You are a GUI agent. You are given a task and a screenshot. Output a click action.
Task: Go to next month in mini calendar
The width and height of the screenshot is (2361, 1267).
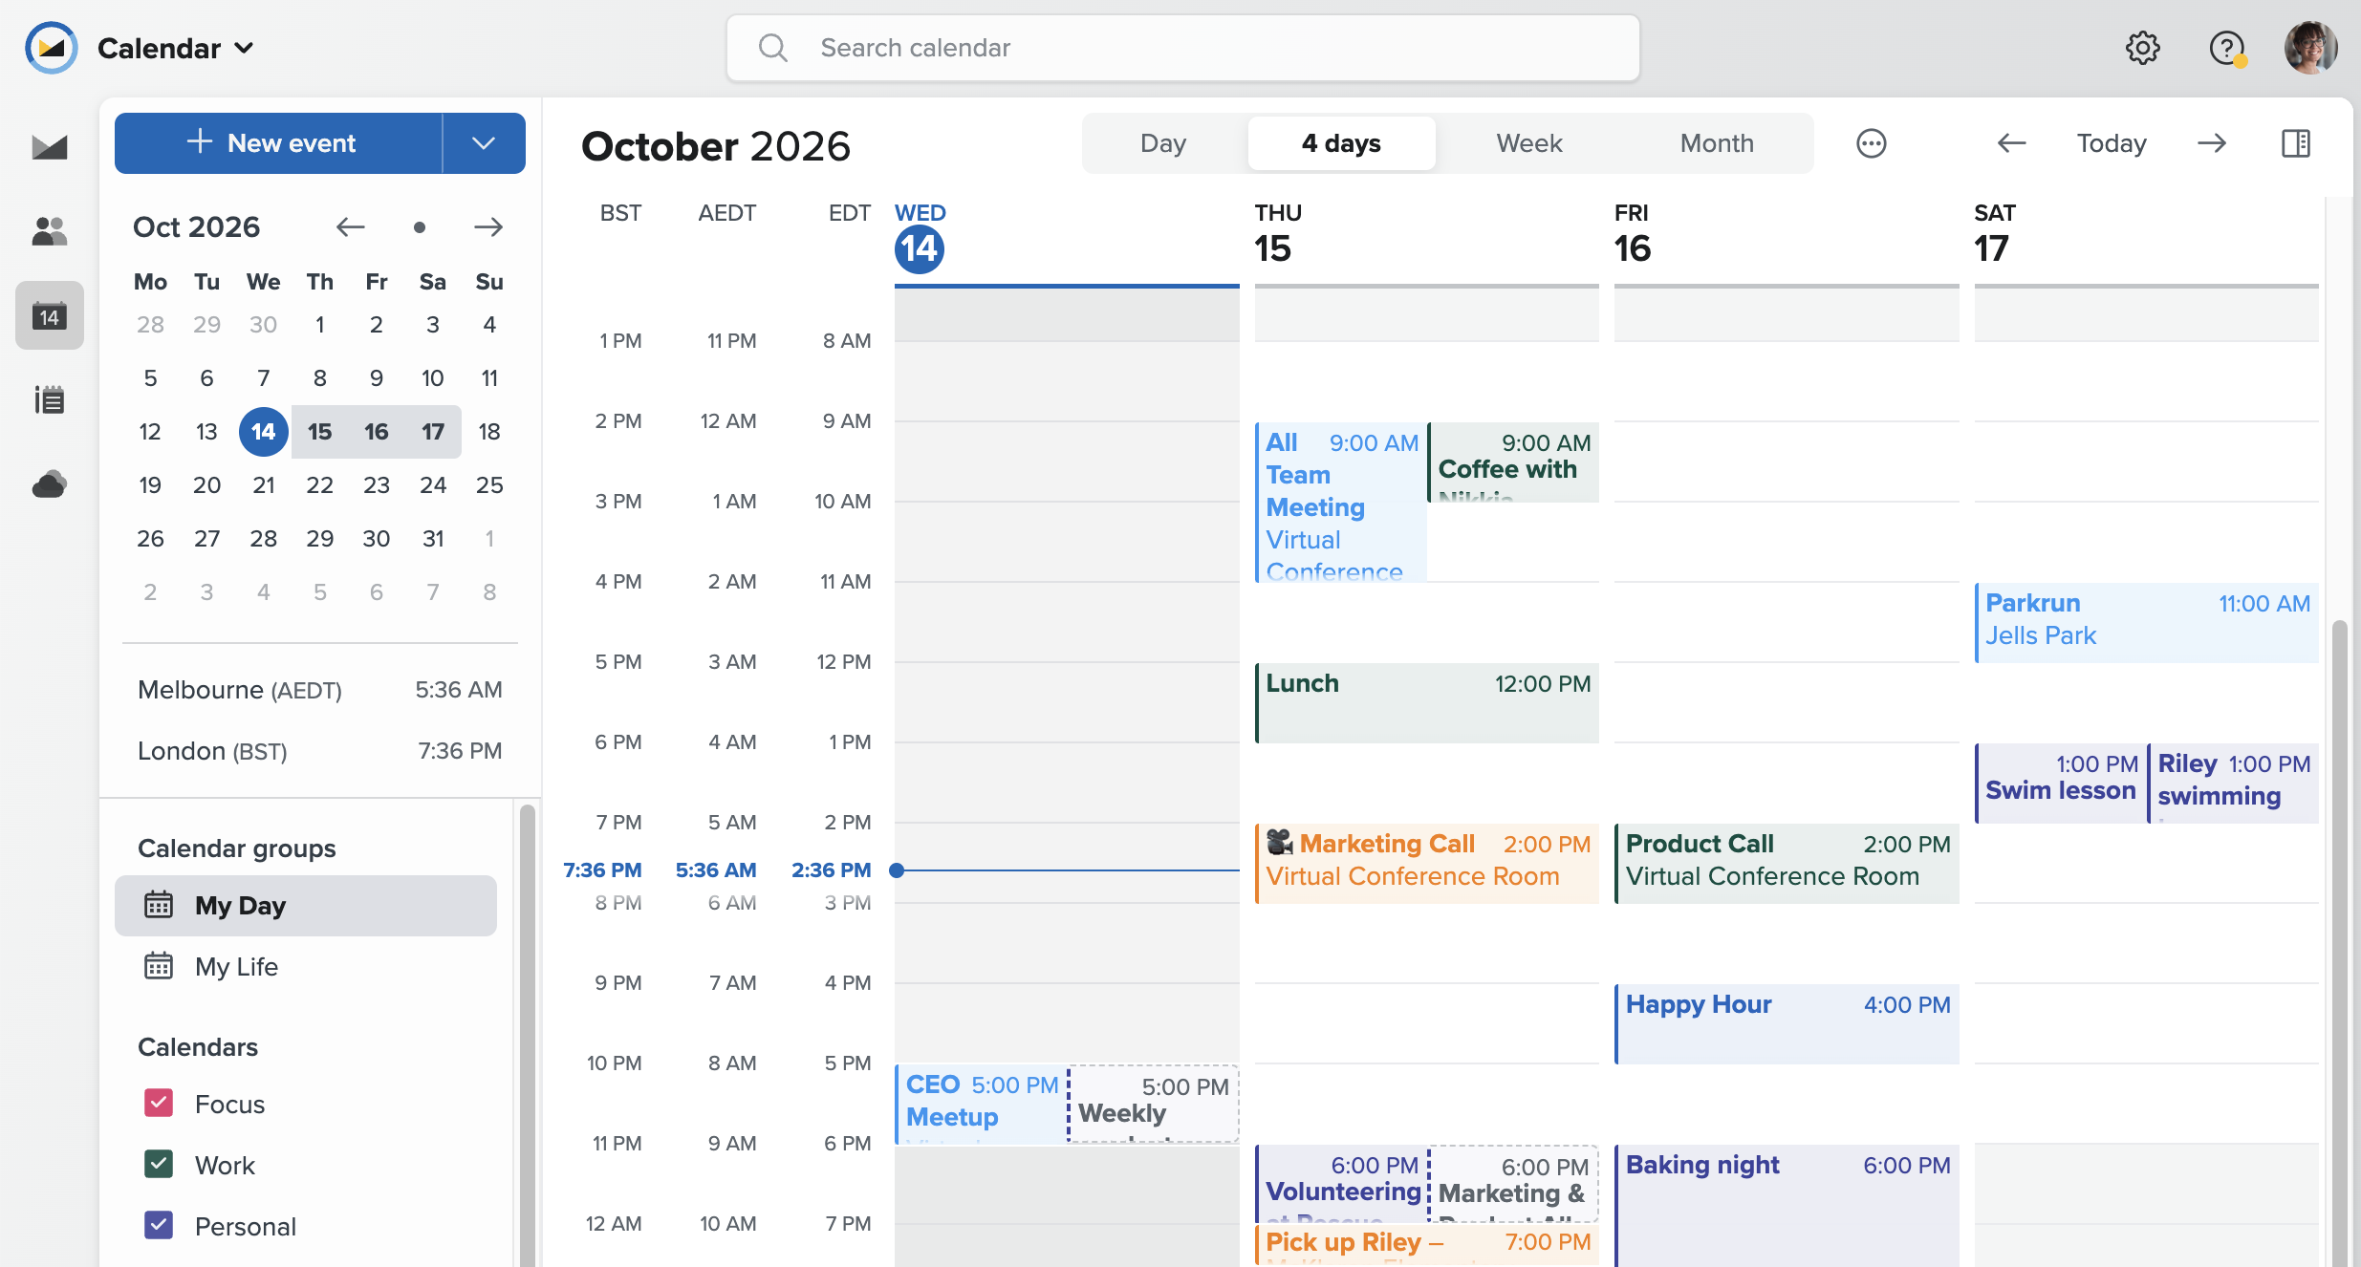point(488,226)
